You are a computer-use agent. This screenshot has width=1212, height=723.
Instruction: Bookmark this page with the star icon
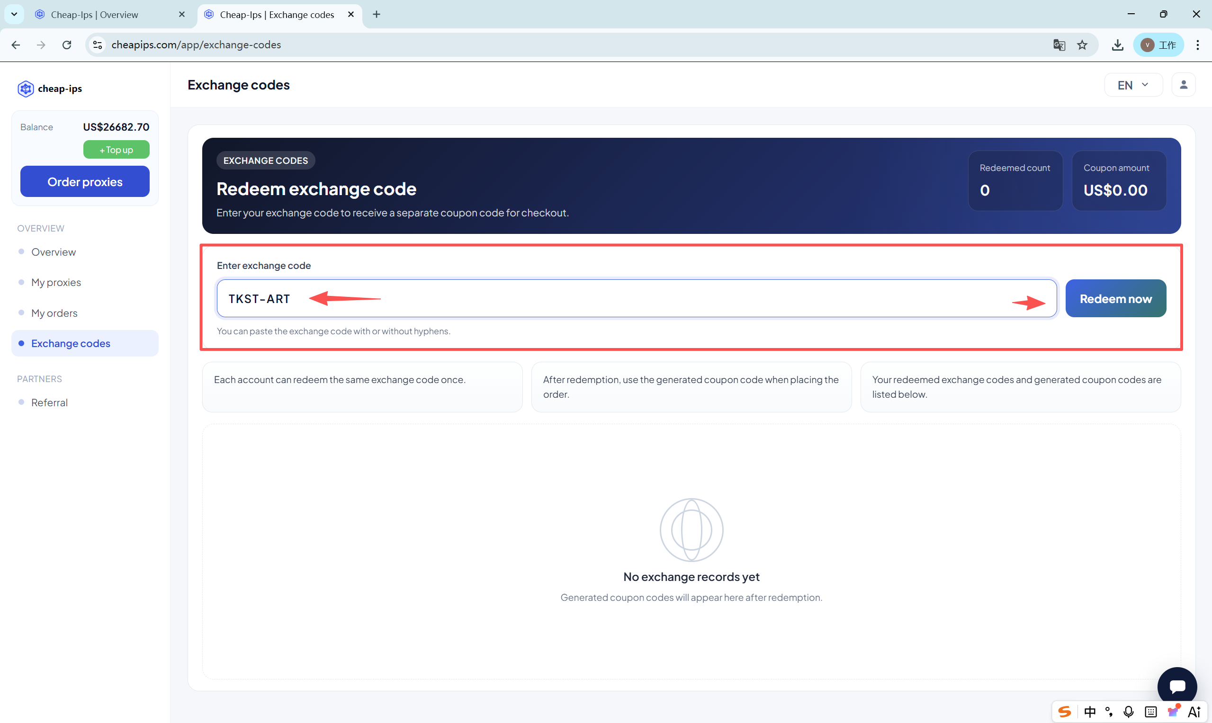point(1082,45)
